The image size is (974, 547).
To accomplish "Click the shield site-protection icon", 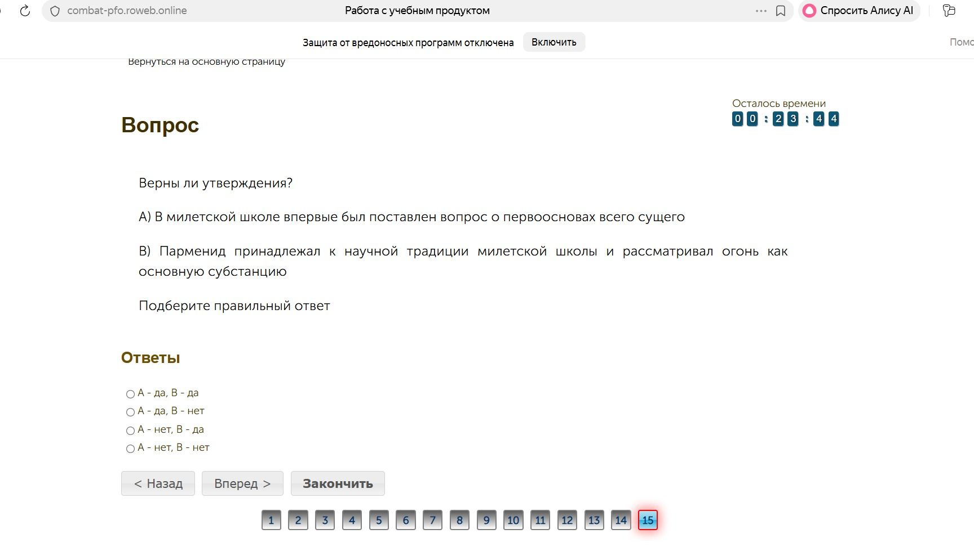I will pos(55,11).
